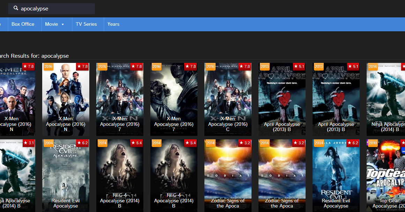Open the Years section in the navigation
Image resolution: width=405 pixels, height=212 pixels.
tap(113, 24)
